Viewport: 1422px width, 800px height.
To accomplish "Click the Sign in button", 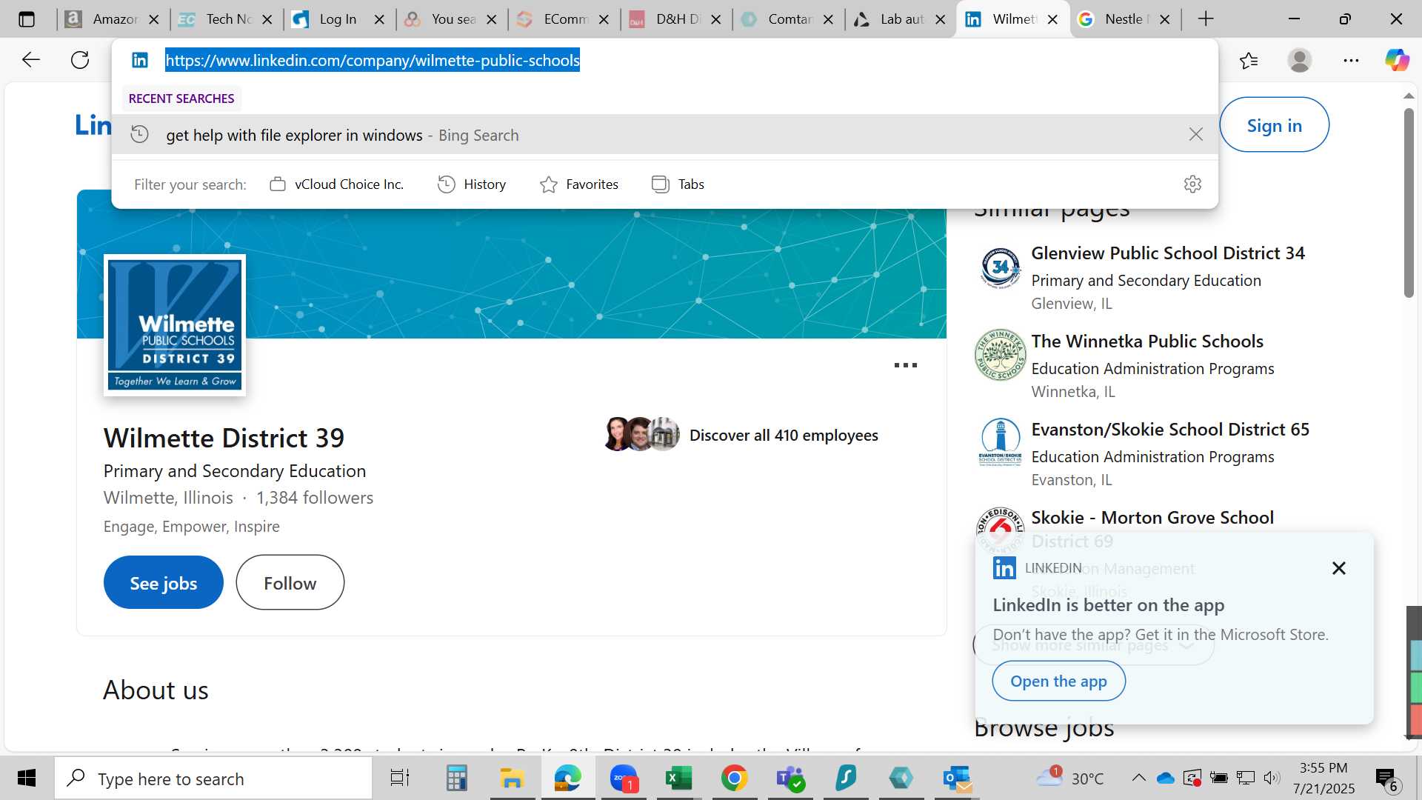I will point(1274,125).
